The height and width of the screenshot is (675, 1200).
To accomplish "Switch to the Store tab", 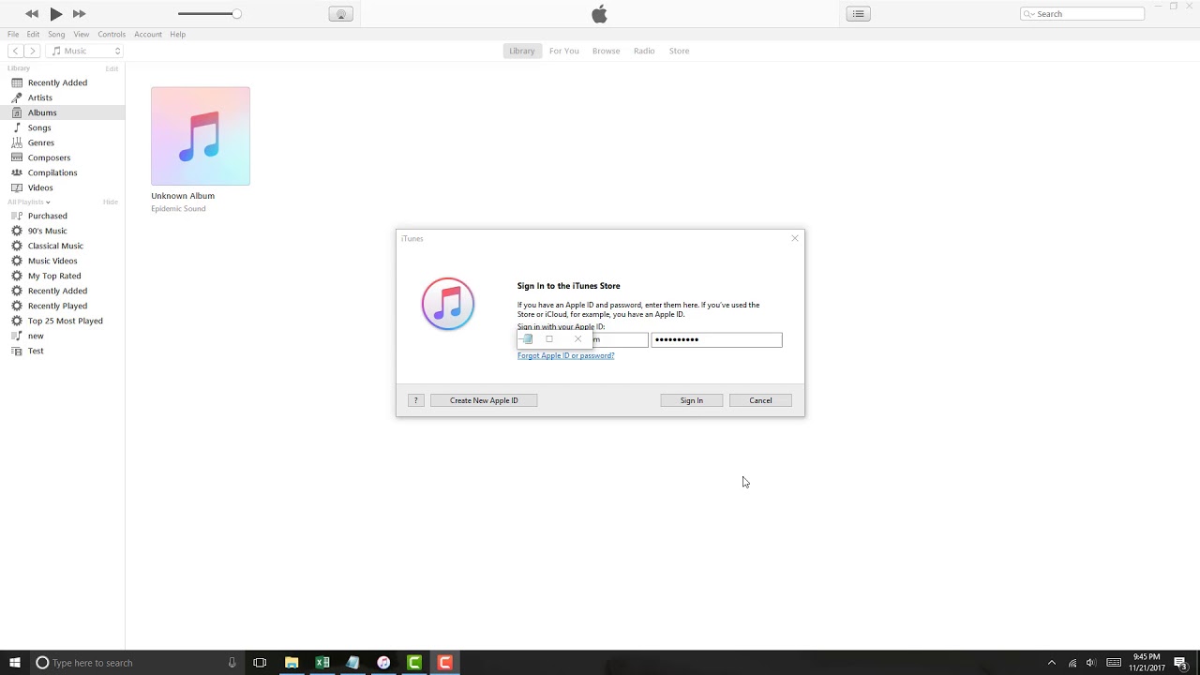I will 679,51.
